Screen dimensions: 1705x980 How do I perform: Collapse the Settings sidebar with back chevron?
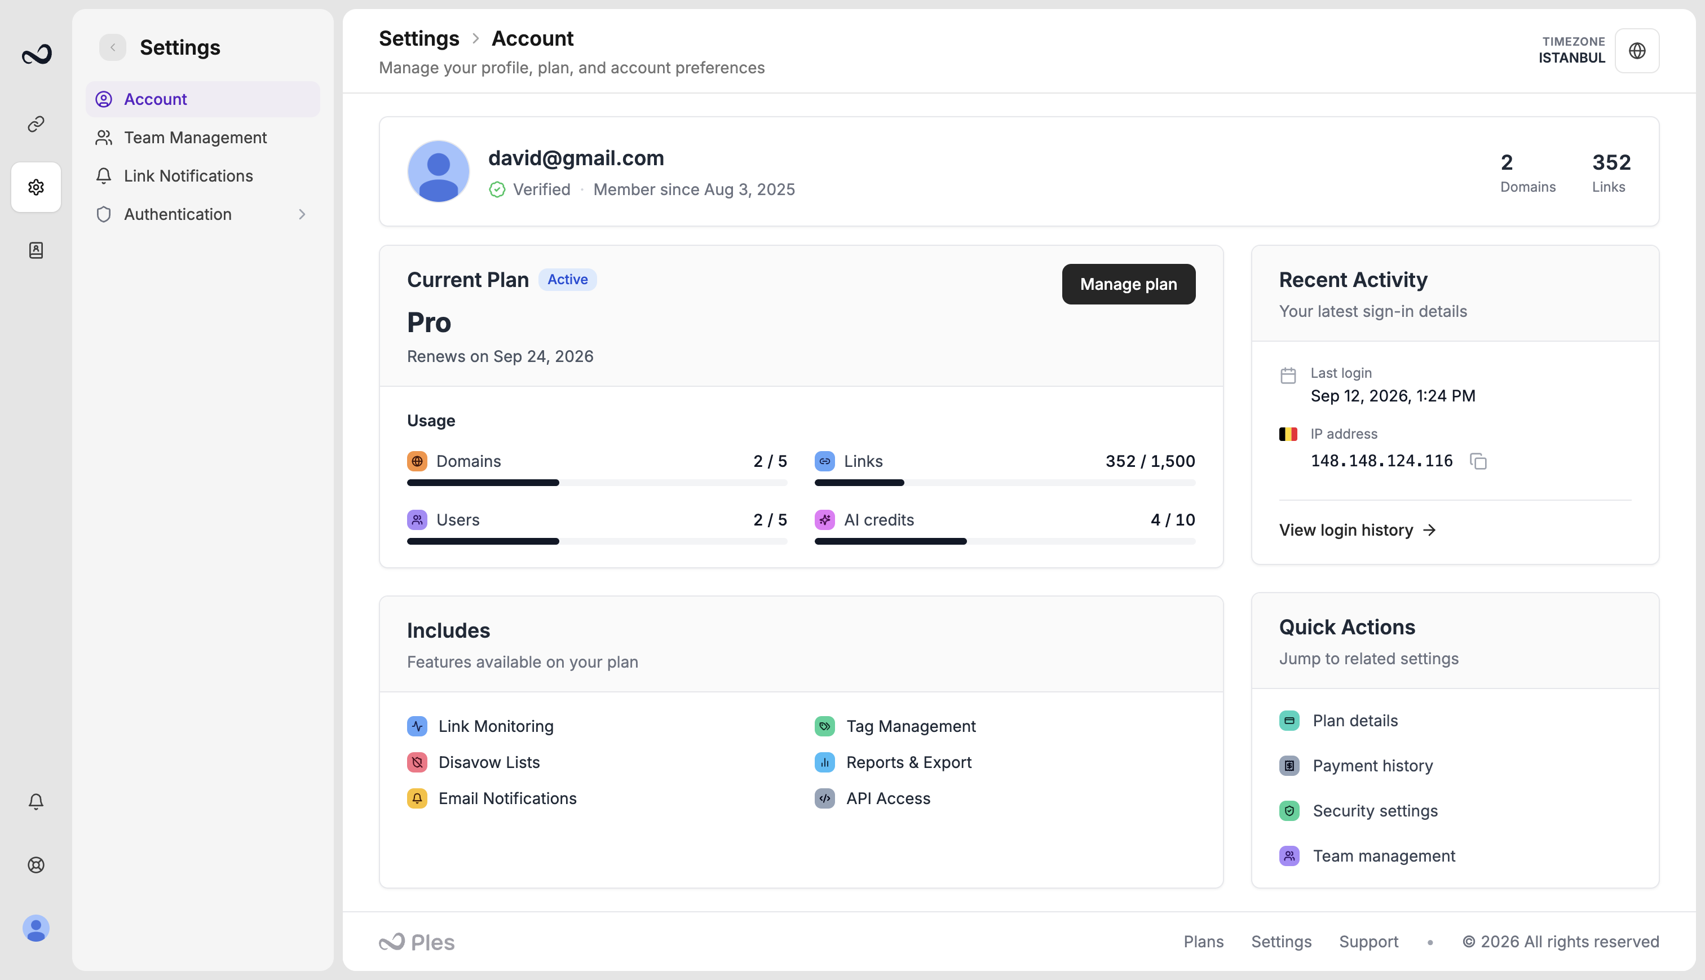pyautogui.click(x=113, y=48)
